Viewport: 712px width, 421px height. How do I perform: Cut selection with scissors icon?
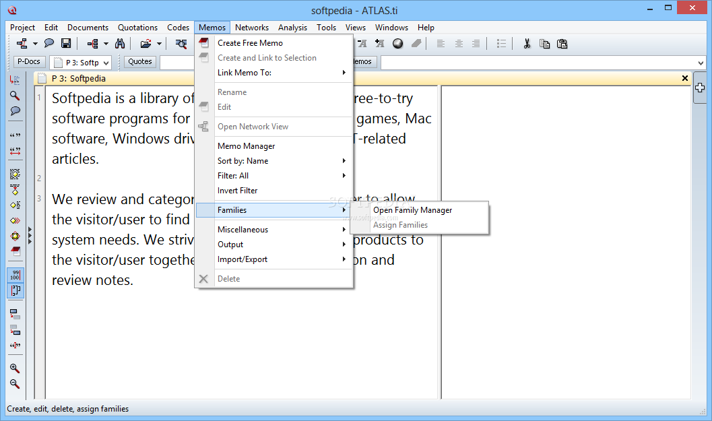coord(527,44)
